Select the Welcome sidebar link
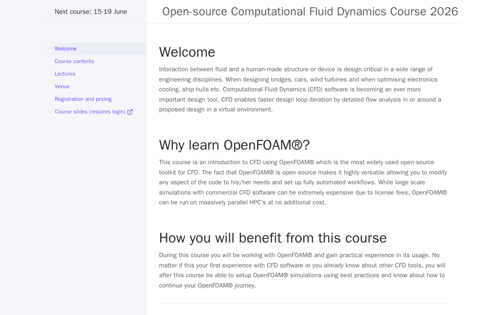The height and width of the screenshot is (315, 504). coord(66,49)
